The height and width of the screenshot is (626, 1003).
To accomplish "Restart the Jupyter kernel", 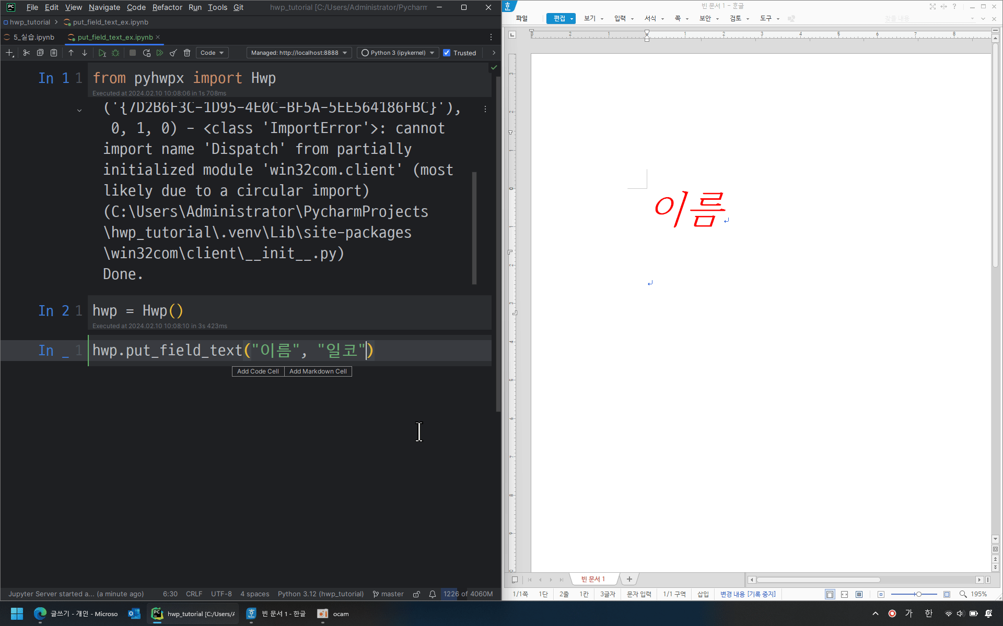I will tap(146, 53).
